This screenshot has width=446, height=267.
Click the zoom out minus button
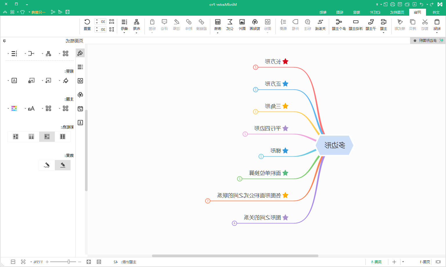(80, 262)
